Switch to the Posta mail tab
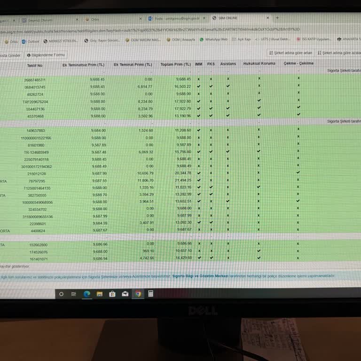361x361 pixels. tap(174, 18)
